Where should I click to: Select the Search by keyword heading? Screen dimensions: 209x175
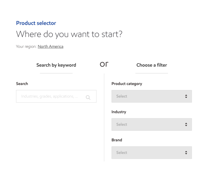[56, 65]
